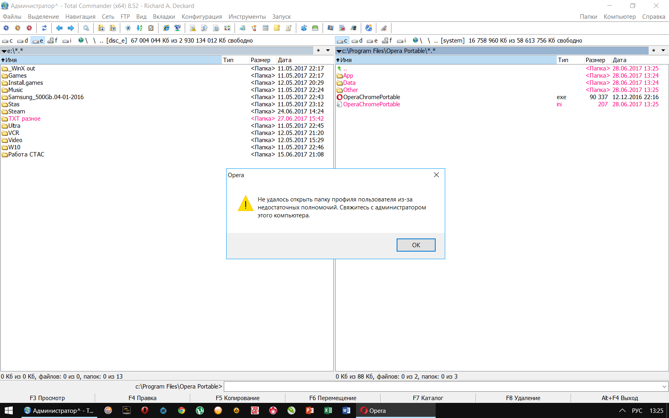Select drive c in right panel drive bar
Screen dimensions: 669x418
pyautogui.click(x=342, y=41)
